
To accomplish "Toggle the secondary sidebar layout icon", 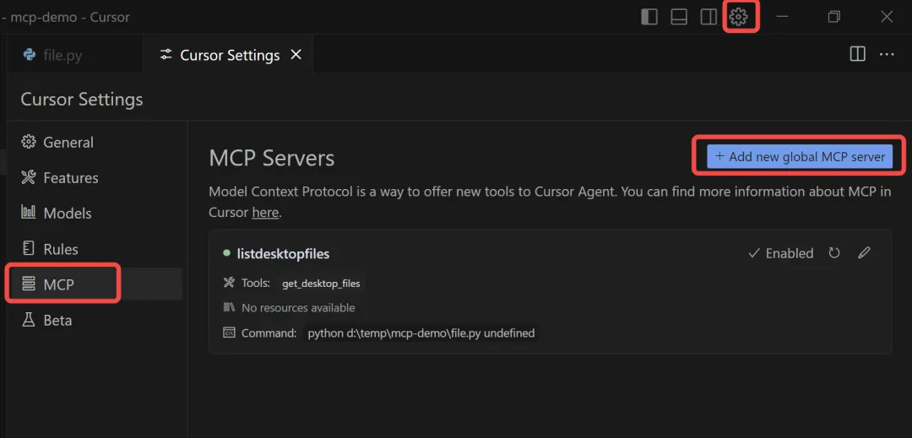I will [x=708, y=18].
